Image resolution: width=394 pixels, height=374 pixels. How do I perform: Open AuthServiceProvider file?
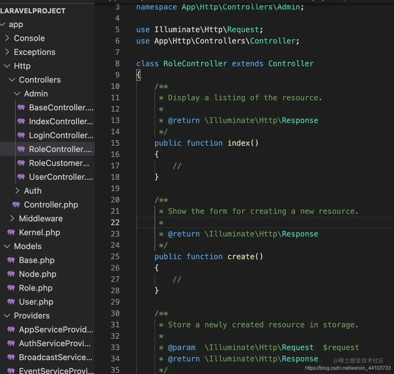click(47, 343)
